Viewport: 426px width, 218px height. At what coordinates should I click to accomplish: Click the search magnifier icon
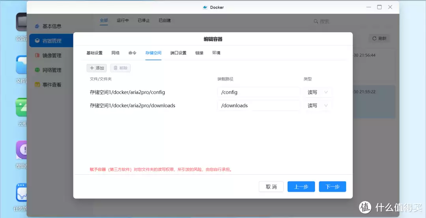pos(316,21)
